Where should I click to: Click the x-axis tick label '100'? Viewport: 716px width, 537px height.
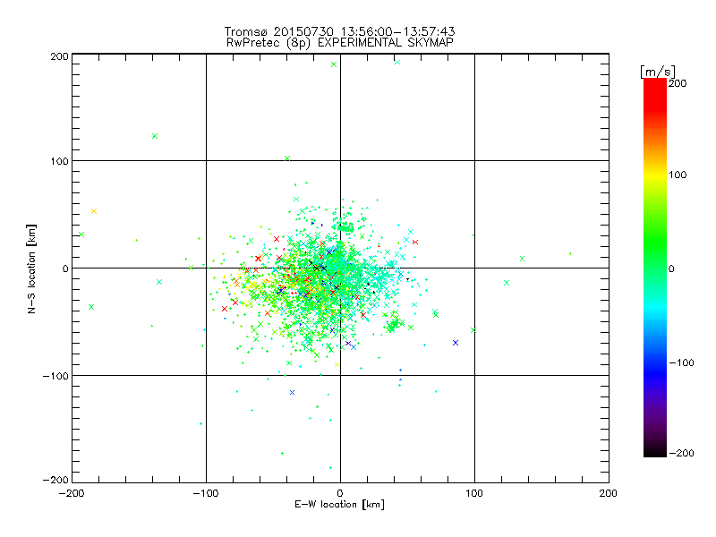pyautogui.click(x=474, y=493)
